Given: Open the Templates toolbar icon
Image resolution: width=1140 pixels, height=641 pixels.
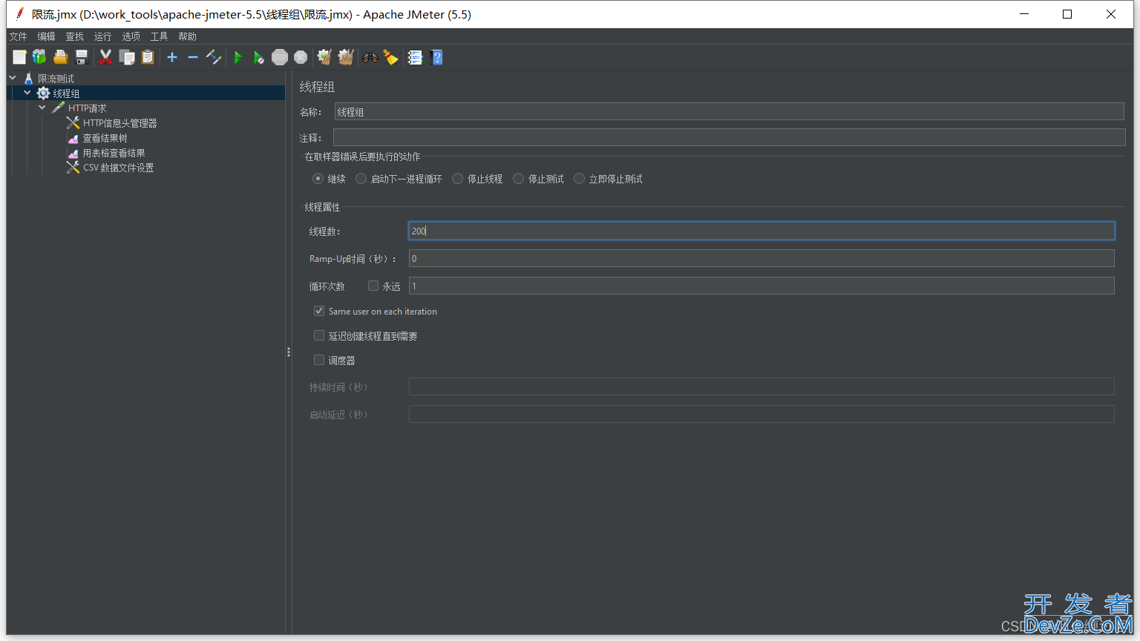Looking at the screenshot, I should pyautogui.click(x=39, y=57).
